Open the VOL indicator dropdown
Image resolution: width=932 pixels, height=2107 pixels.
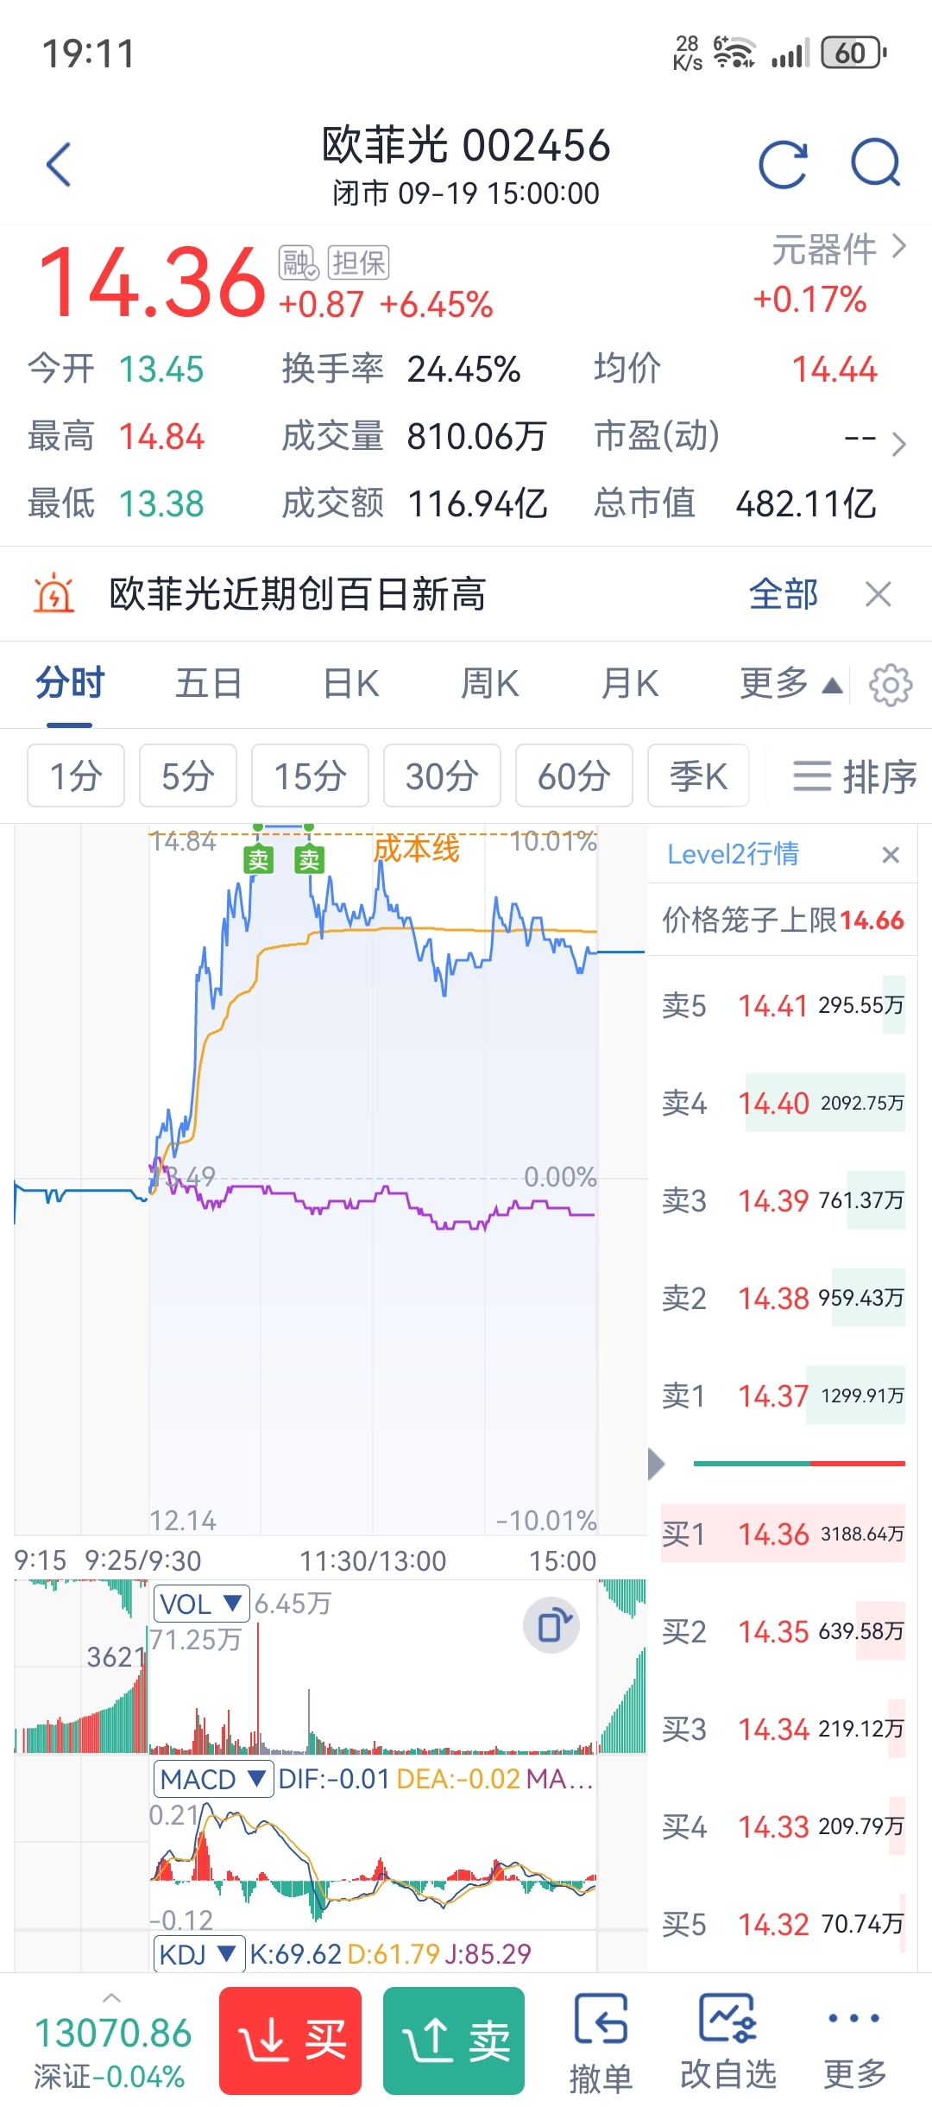click(x=202, y=1604)
